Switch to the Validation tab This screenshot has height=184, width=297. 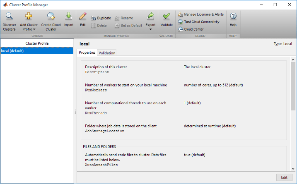click(107, 53)
